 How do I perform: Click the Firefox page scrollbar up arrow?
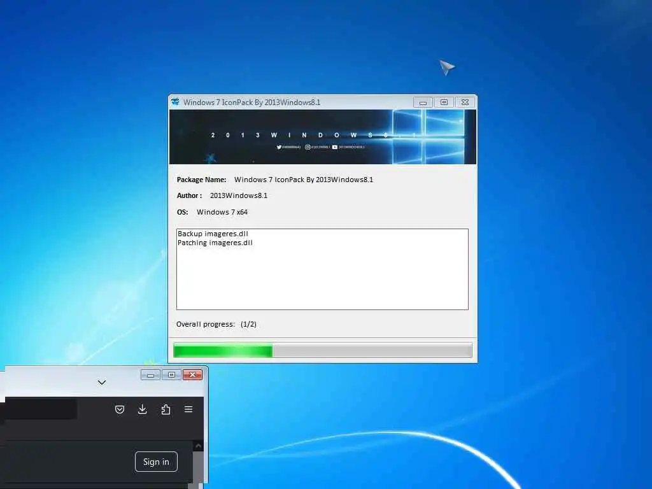click(199, 446)
